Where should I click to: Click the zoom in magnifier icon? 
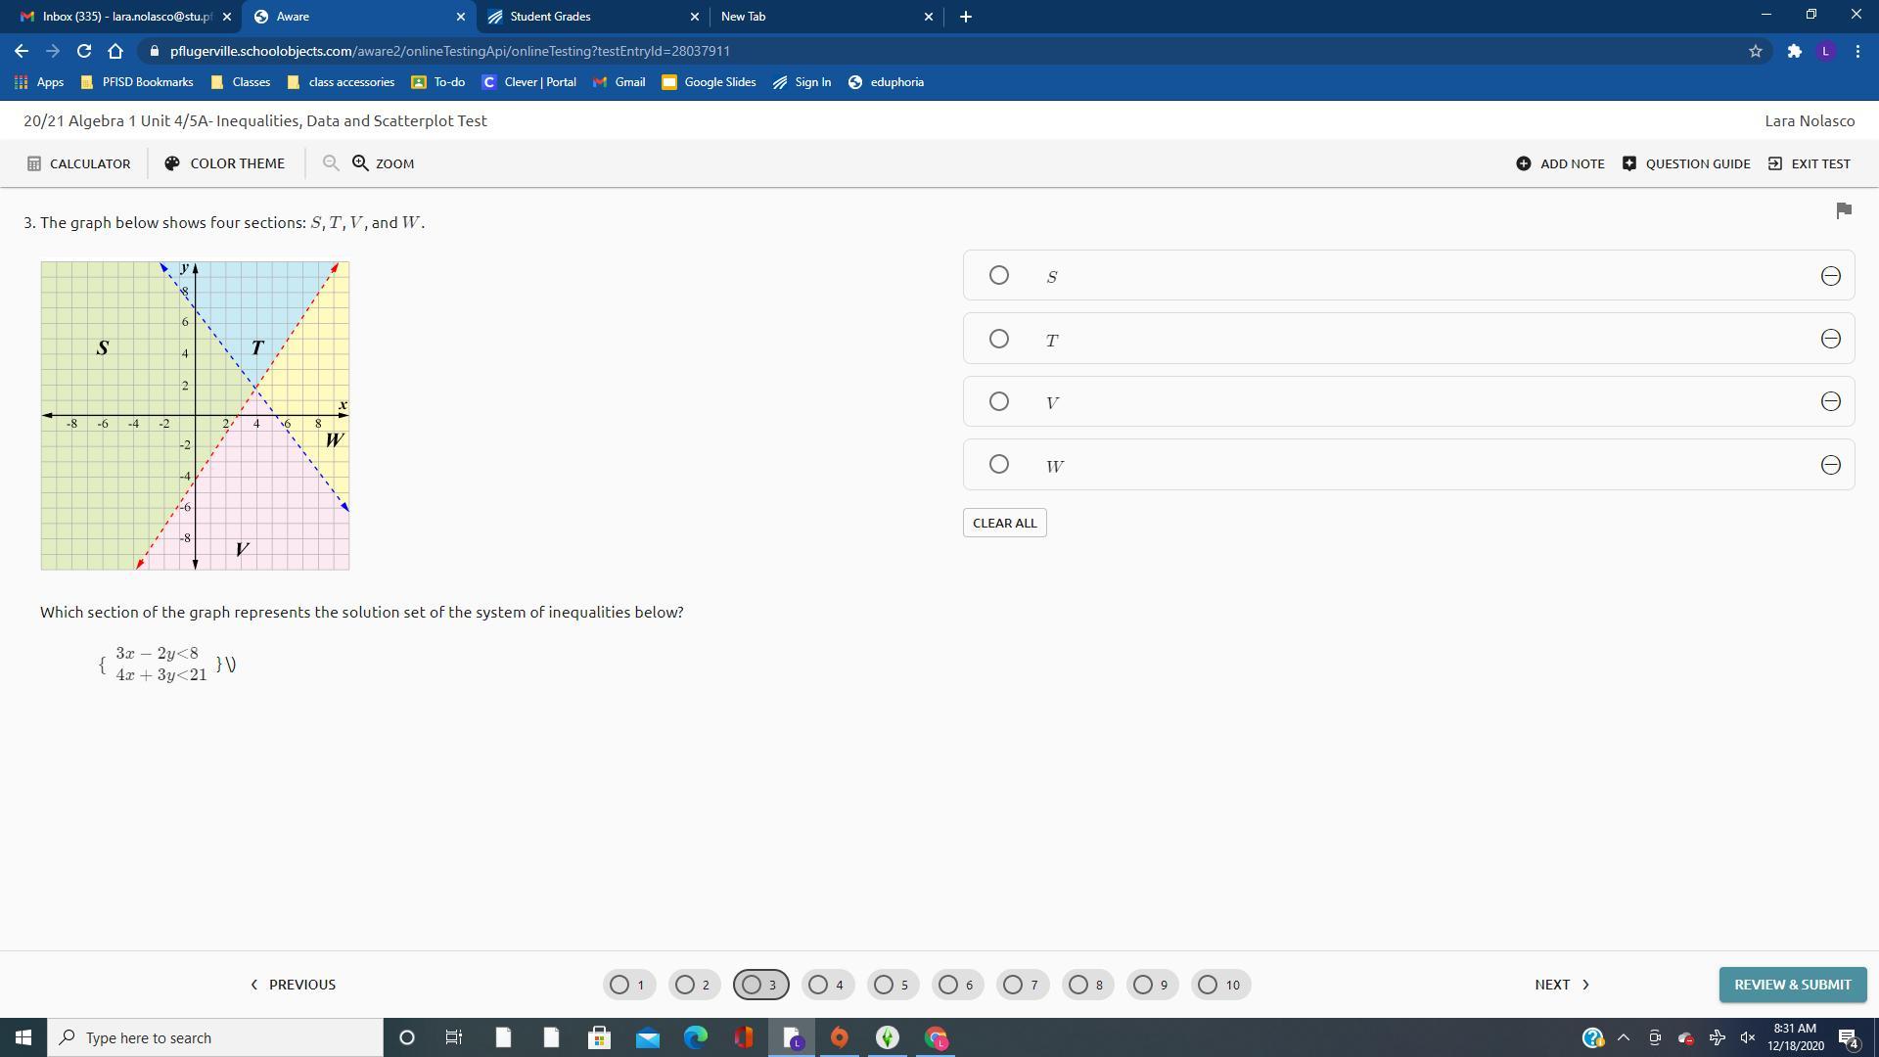(361, 163)
